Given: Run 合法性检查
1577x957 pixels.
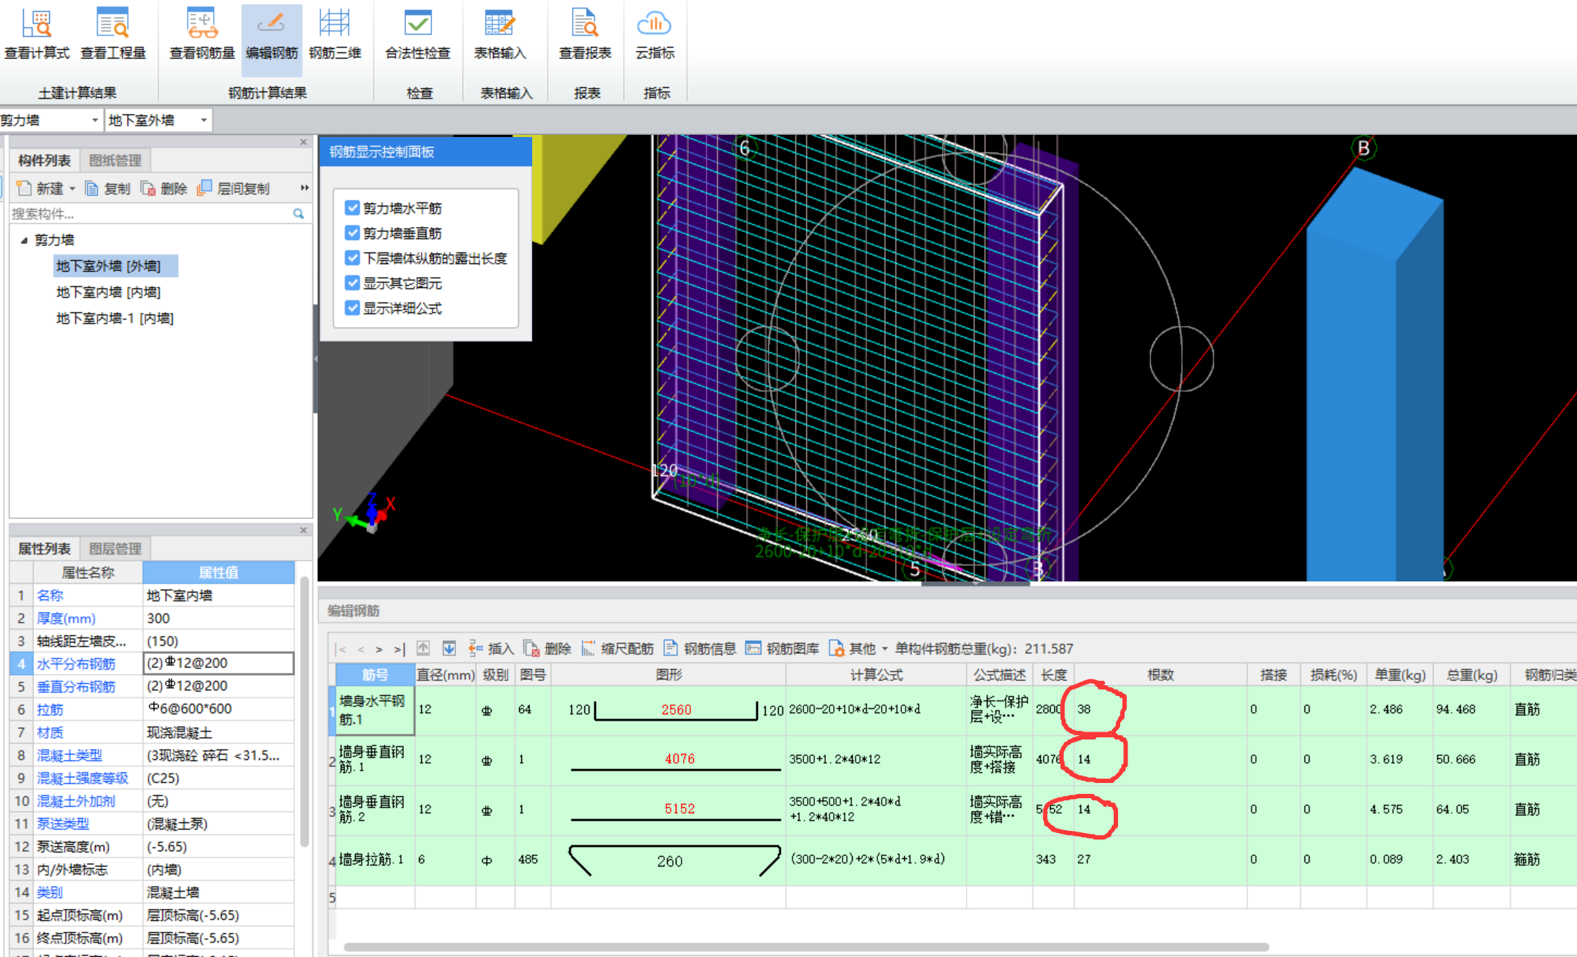Looking at the screenshot, I should tap(418, 34).
